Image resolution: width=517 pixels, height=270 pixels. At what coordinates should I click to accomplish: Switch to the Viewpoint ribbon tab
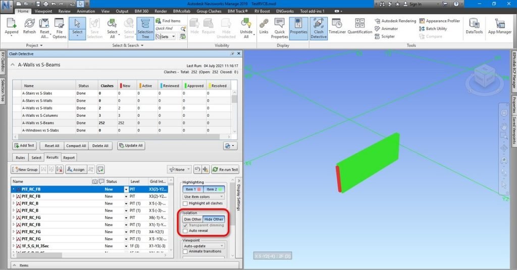[43, 11]
